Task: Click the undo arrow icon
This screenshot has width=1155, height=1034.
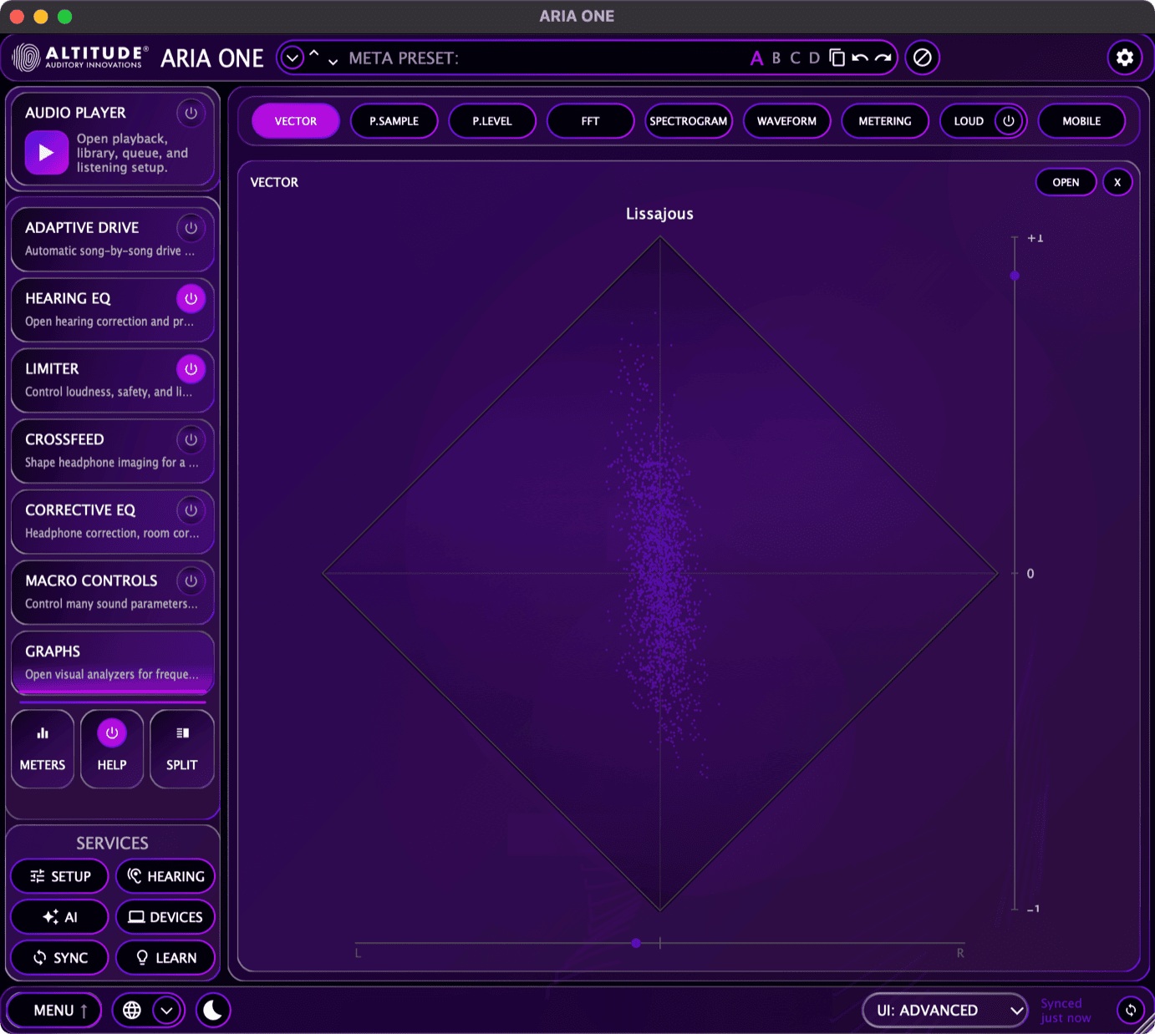Action: point(860,58)
